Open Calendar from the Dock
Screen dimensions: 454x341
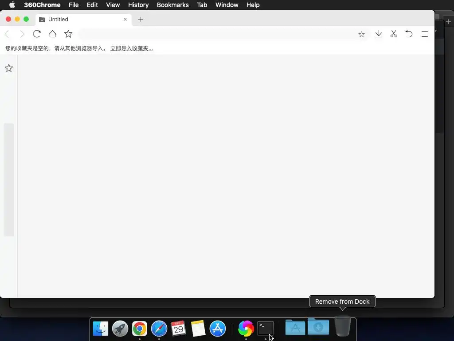(178, 329)
